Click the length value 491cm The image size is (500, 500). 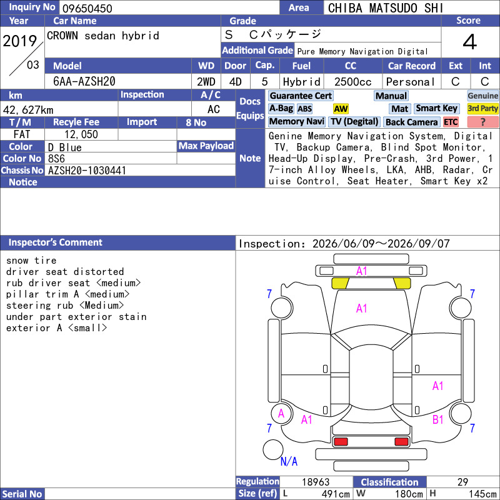click(x=336, y=494)
